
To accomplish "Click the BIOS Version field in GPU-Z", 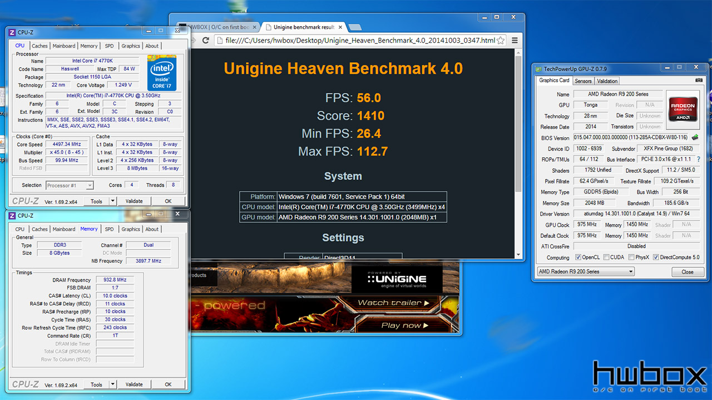I will tap(631, 138).
